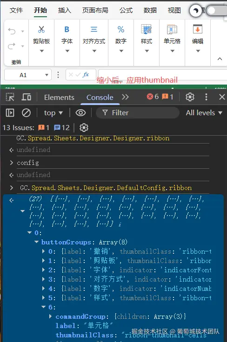Image resolution: width=227 pixels, height=342 pixels.
Task: Clear the console with ban icon
Action: (x=26, y=113)
